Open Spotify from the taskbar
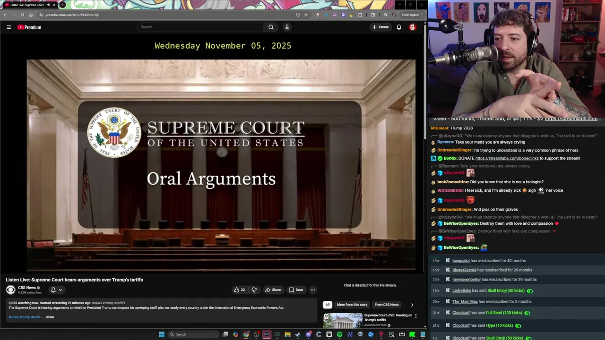 point(339,334)
